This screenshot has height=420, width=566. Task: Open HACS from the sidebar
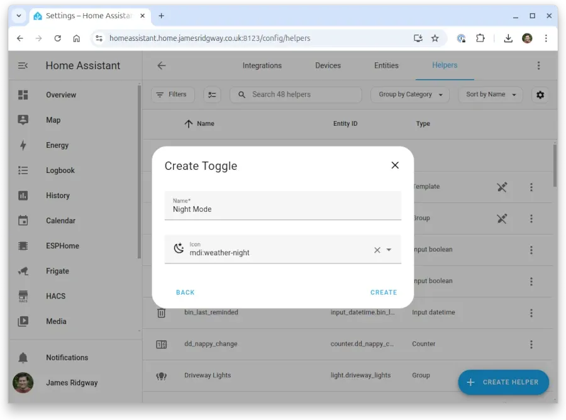[x=23, y=296]
